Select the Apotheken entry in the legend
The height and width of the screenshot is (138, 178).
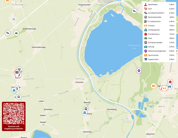(159, 4)
